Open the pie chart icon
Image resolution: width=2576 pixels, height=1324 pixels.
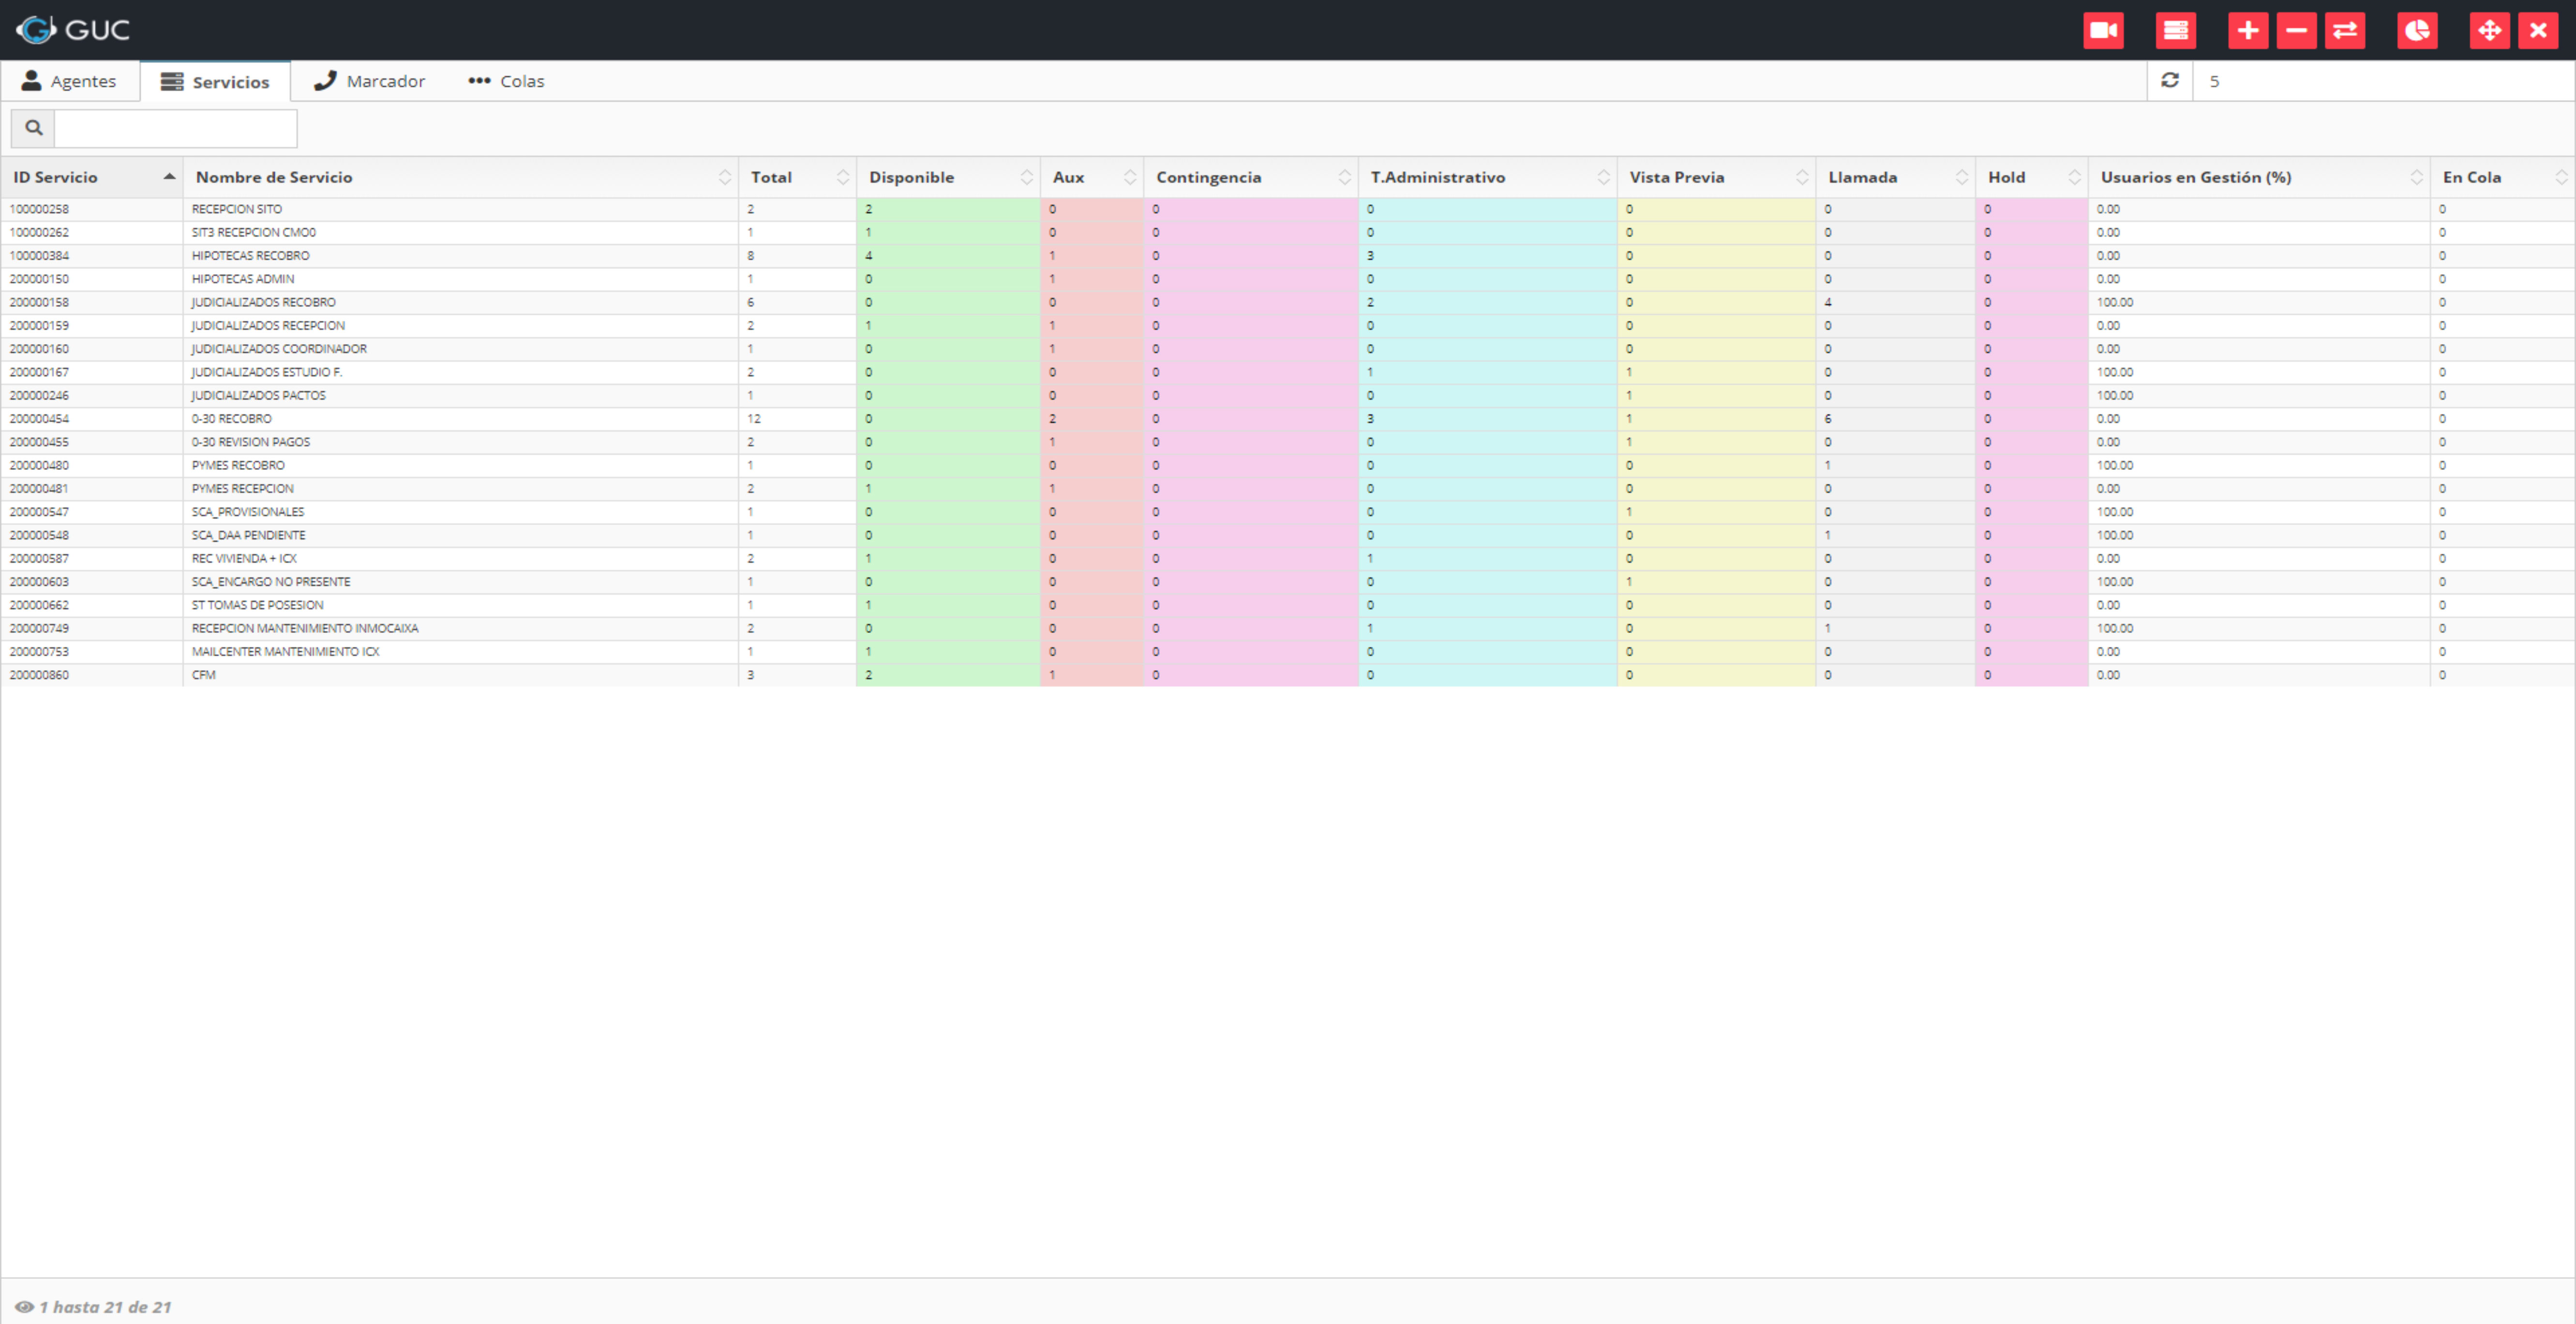point(2417,30)
